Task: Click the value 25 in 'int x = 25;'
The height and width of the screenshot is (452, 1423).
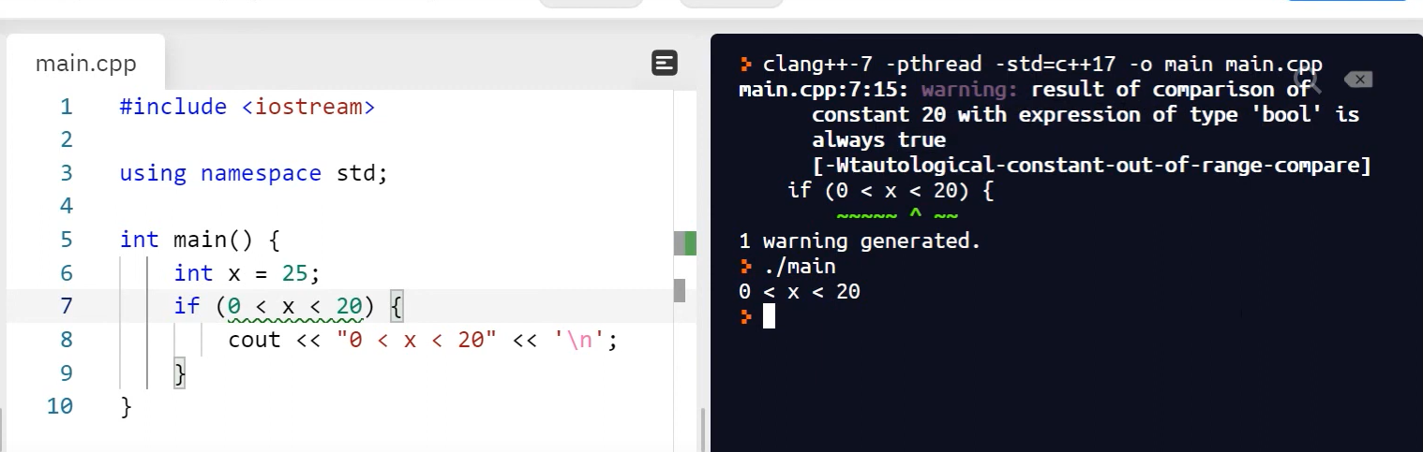Action: 295,273
